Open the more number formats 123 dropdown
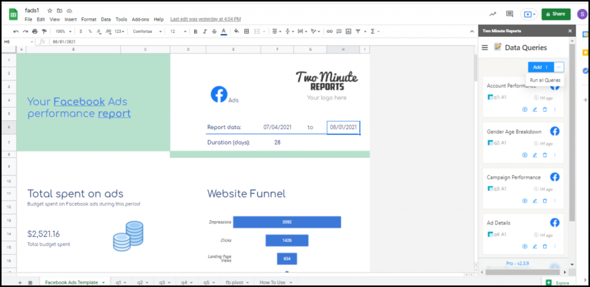Screen dimensions: 590x287 120,32
